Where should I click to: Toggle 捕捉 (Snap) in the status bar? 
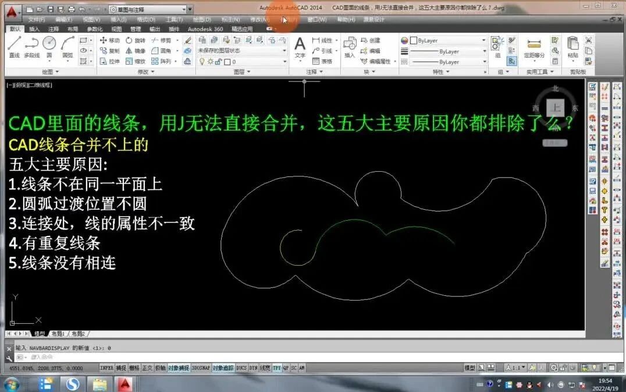[121, 368]
